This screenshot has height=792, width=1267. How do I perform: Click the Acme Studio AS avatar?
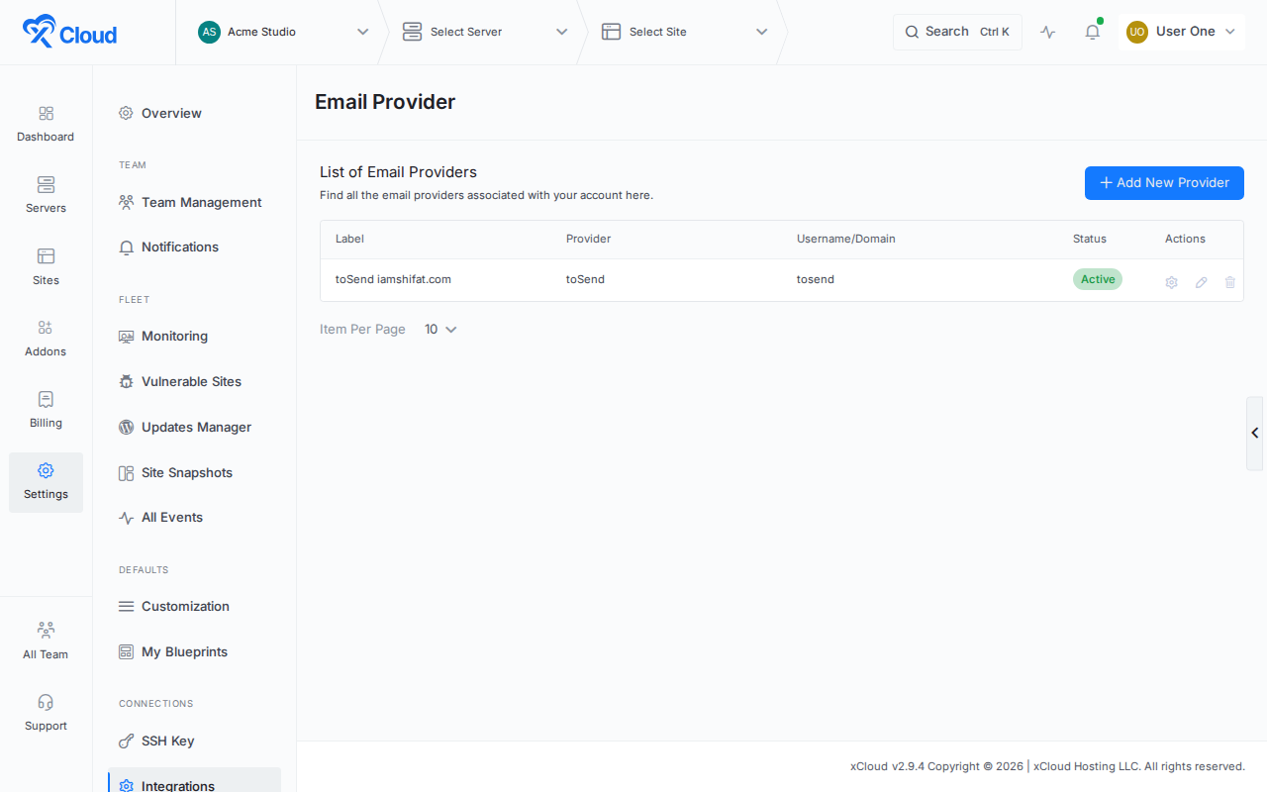209,32
